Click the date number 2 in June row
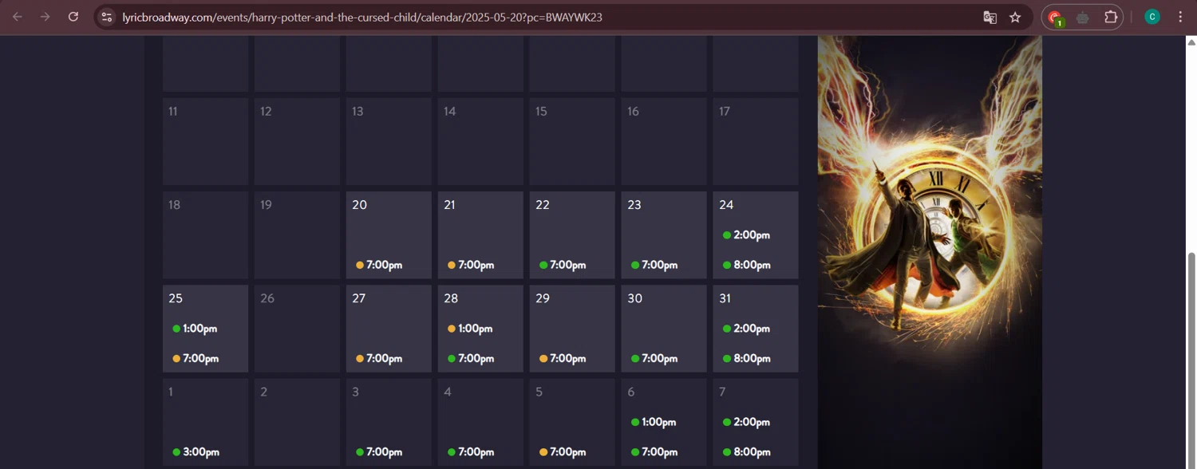The width and height of the screenshot is (1197, 469). (263, 392)
